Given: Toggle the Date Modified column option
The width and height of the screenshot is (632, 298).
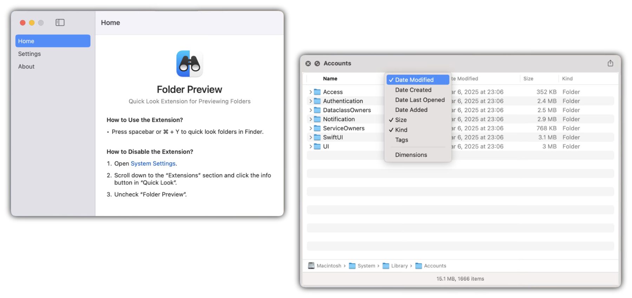Looking at the screenshot, I should pos(414,80).
